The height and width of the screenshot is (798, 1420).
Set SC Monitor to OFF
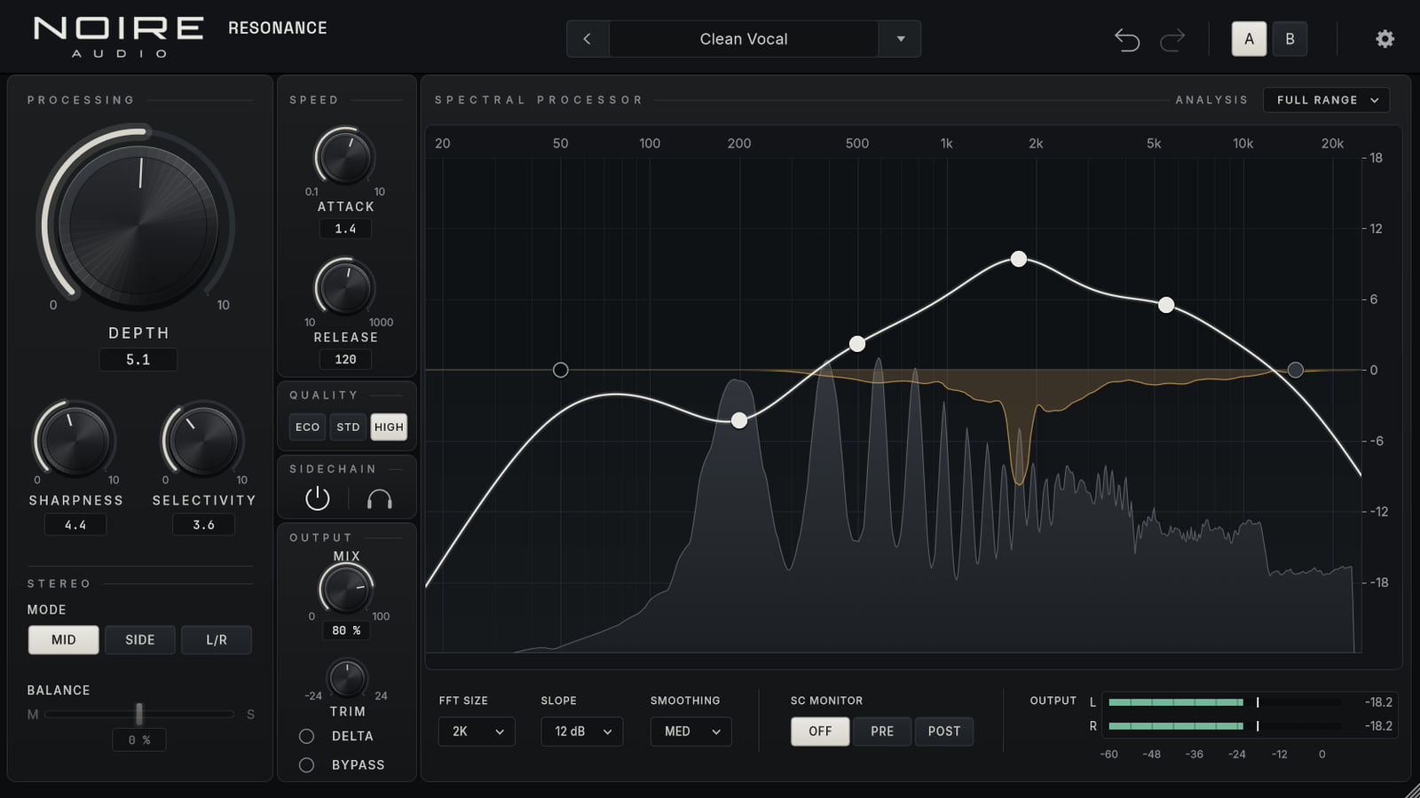820,731
